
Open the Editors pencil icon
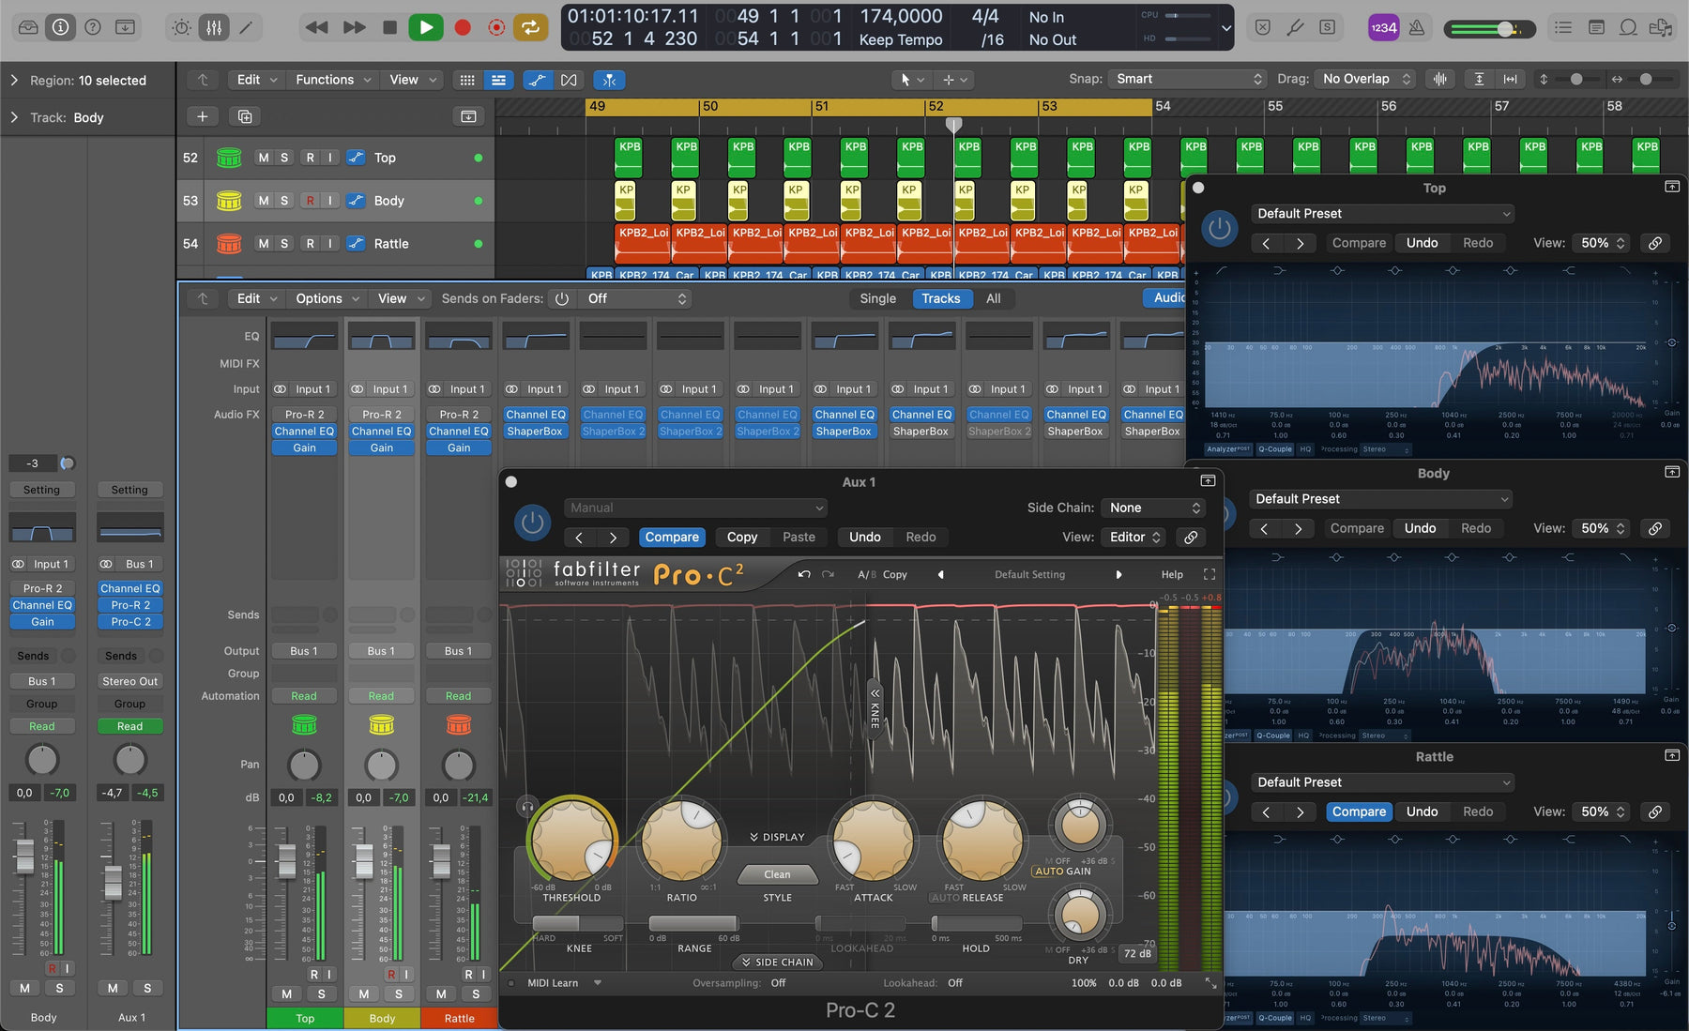tap(246, 27)
